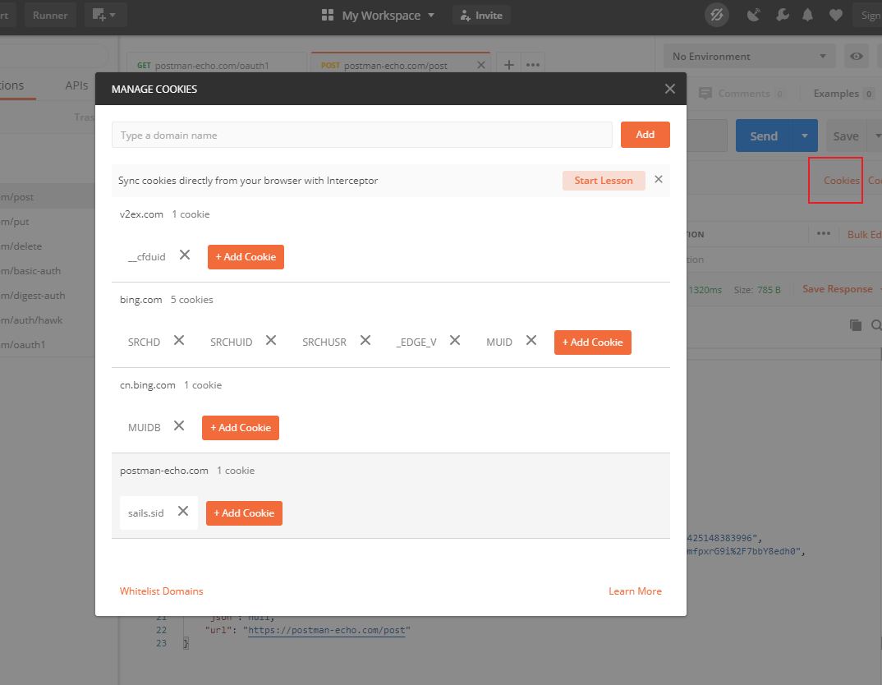This screenshot has width=882, height=685.
Task: Open the No Environment dropdown
Action: (x=749, y=56)
